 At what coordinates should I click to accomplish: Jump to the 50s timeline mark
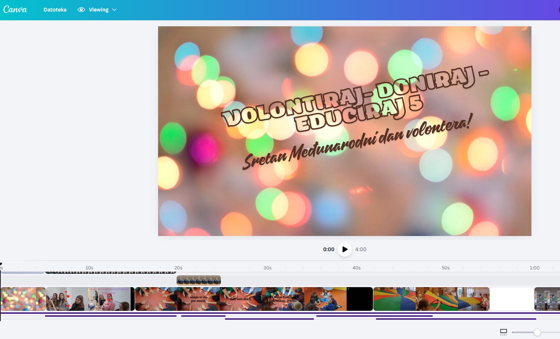coord(445,268)
